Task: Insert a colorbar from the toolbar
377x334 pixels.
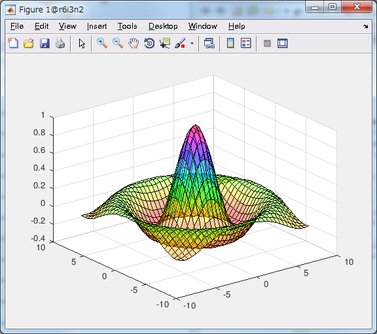Action: coord(230,43)
